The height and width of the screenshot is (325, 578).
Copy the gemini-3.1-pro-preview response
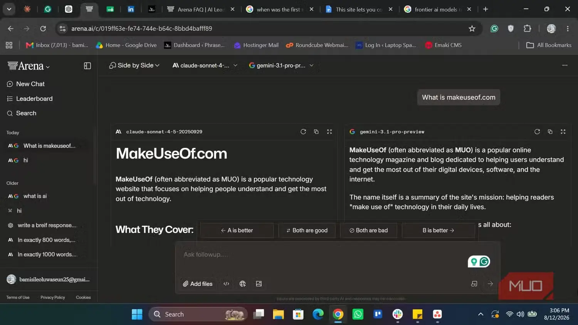pyautogui.click(x=550, y=132)
